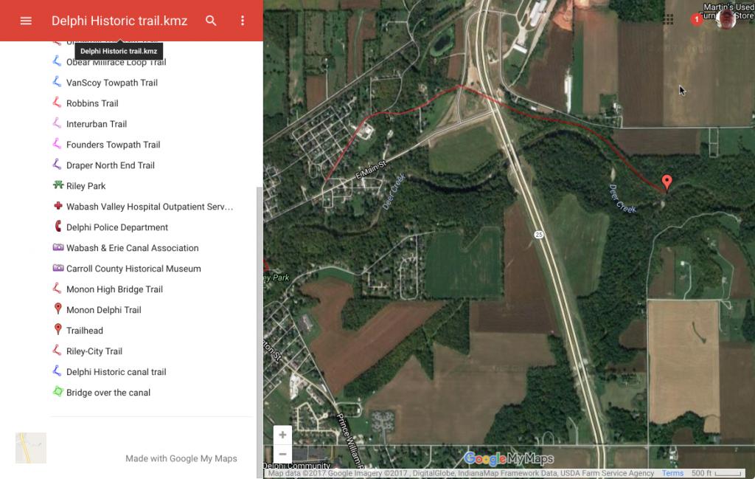
Task: Click the Terms link on the map
Action: (672, 473)
